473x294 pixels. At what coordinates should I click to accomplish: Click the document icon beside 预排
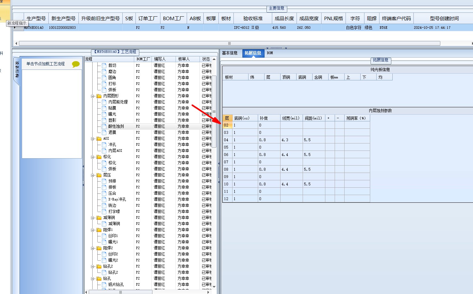pyautogui.click(x=104, y=181)
